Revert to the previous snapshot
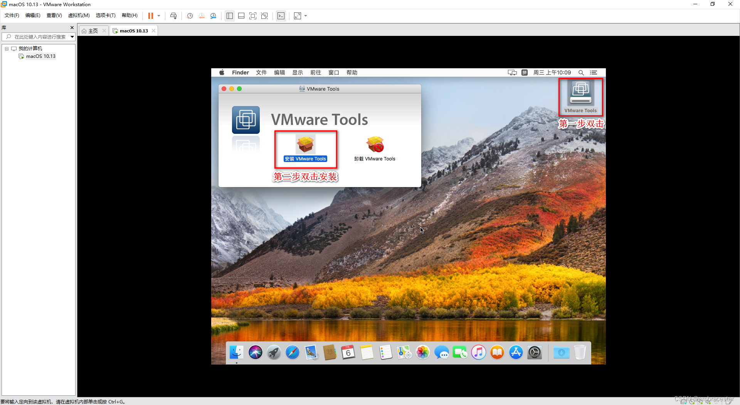740x405 pixels. tap(202, 16)
